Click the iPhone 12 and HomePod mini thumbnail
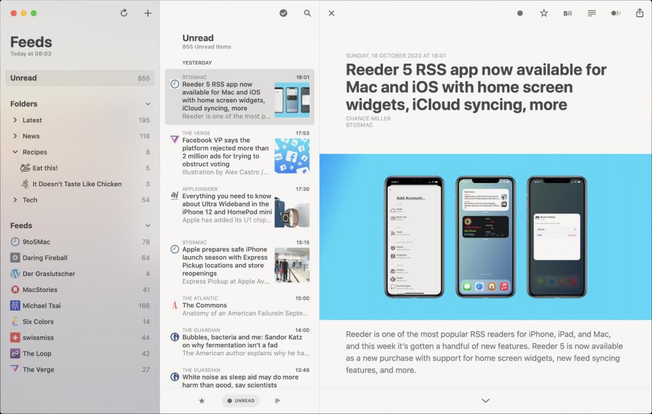 pyautogui.click(x=292, y=212)
